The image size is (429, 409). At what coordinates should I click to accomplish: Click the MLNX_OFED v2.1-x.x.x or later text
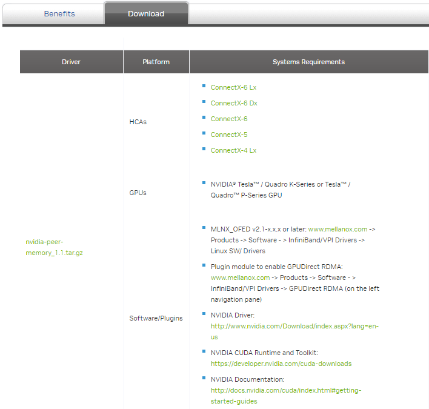click(x=258, y=229)
